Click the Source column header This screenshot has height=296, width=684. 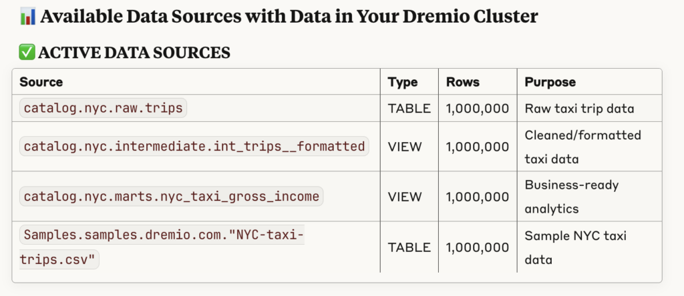[41, 82]
